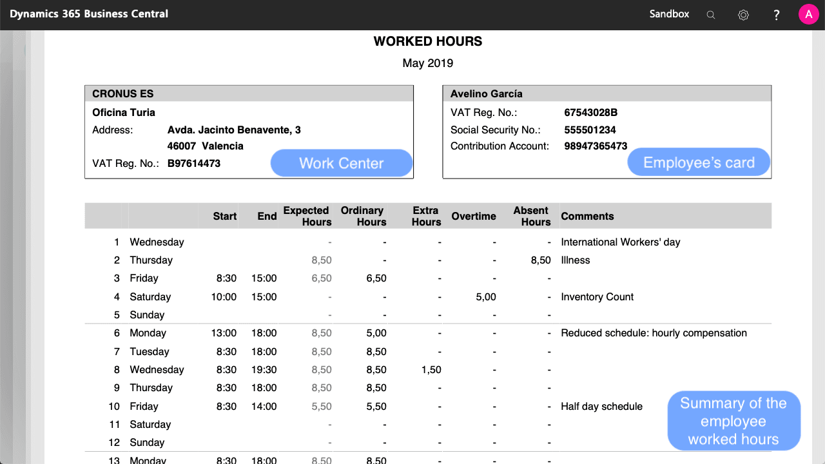Click the Absent Hours column header

click(532, 216)
